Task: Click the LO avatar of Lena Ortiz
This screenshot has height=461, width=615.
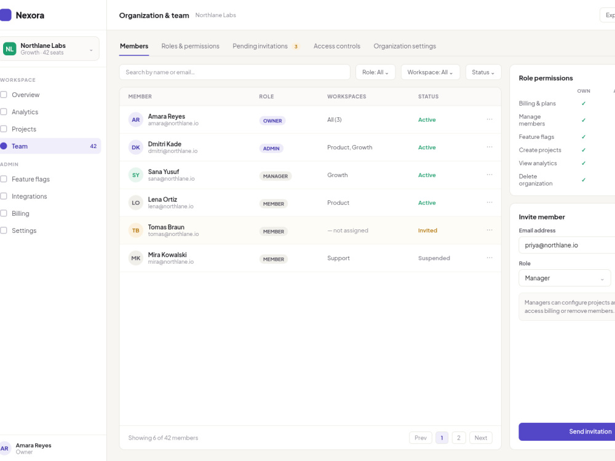Action: [136, 203]
